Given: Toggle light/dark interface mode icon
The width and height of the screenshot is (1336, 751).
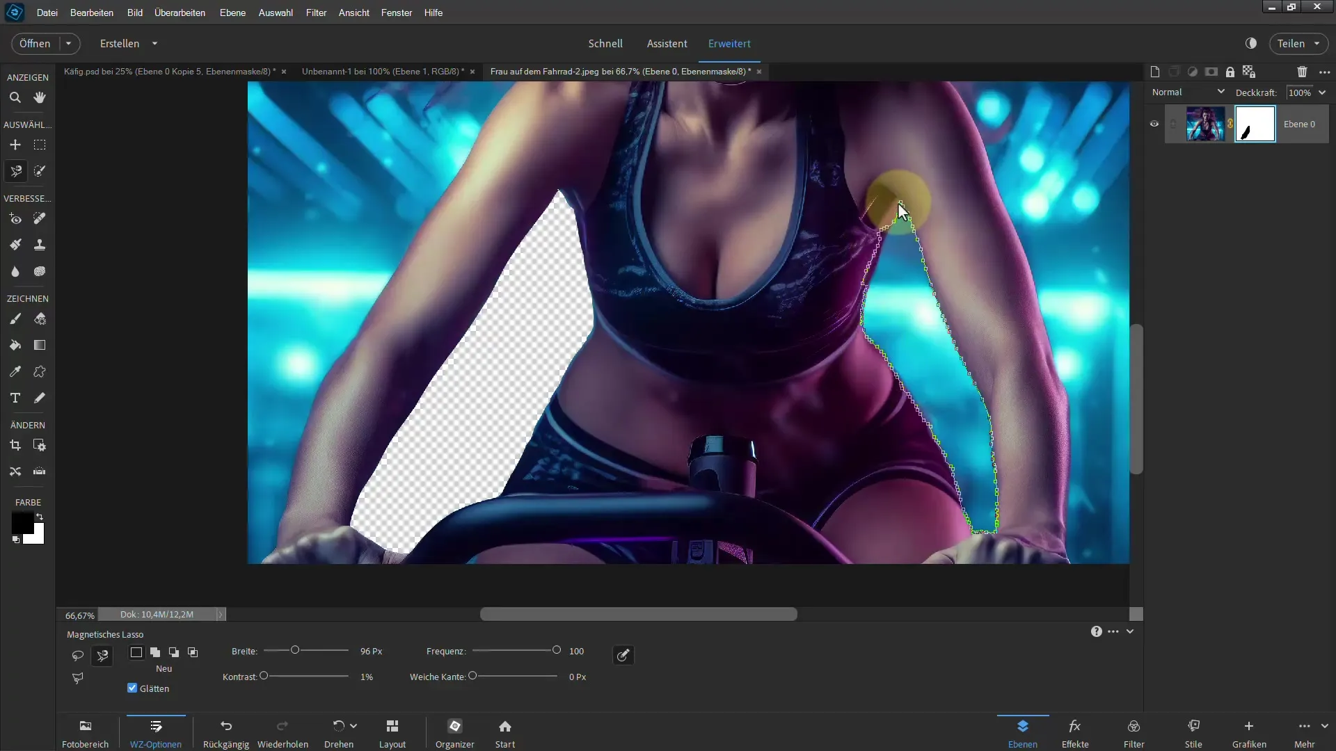Looking at the screenshot, I should [x=1251, y=43].
